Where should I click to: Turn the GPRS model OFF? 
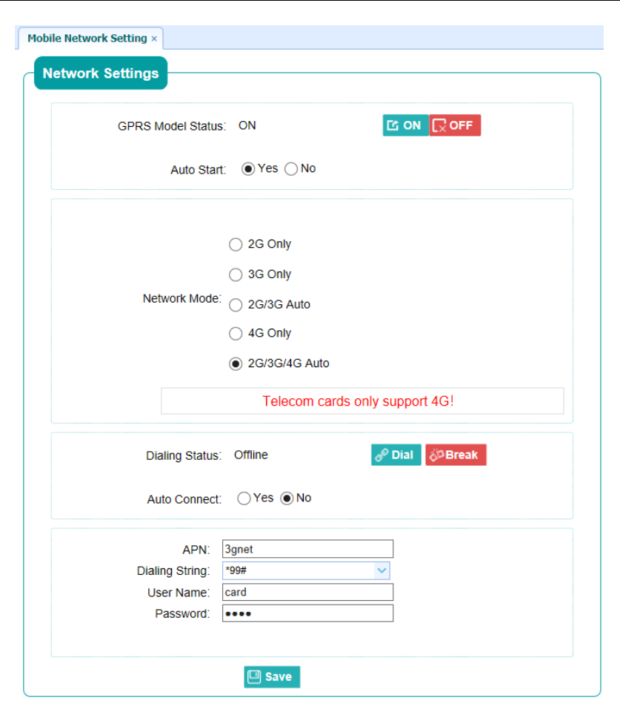[x=455, y=125]
